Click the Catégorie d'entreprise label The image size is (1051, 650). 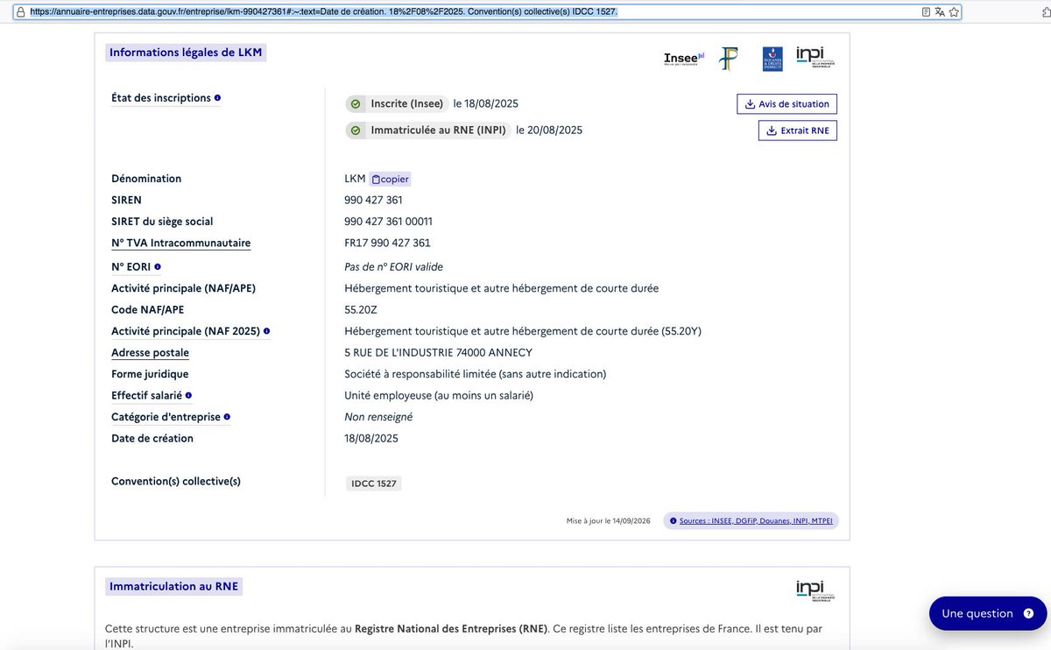(x=166, y=418)
